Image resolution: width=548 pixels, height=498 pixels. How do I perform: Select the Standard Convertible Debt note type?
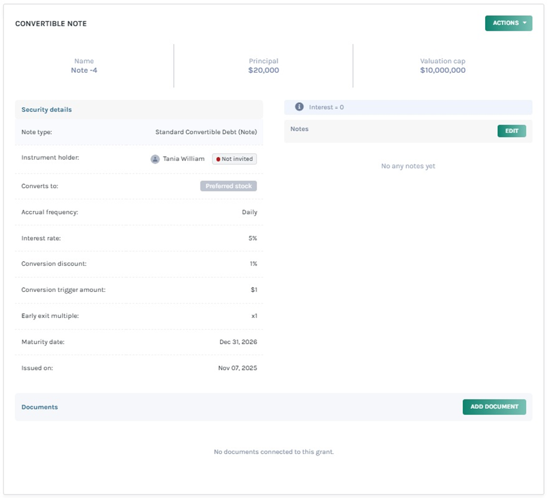tap(206, 132)
